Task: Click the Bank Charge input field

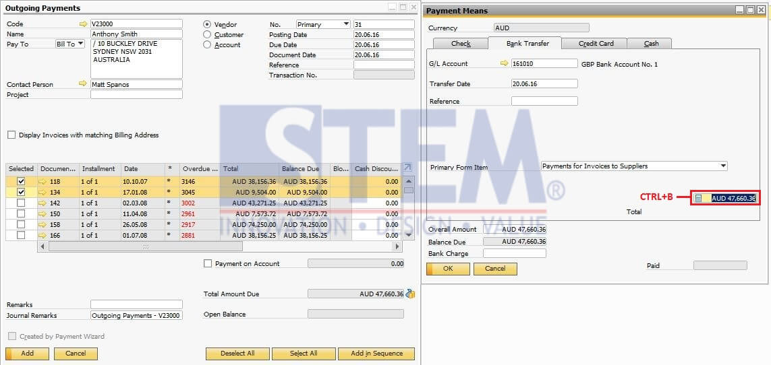Action: tap(514, 254)
